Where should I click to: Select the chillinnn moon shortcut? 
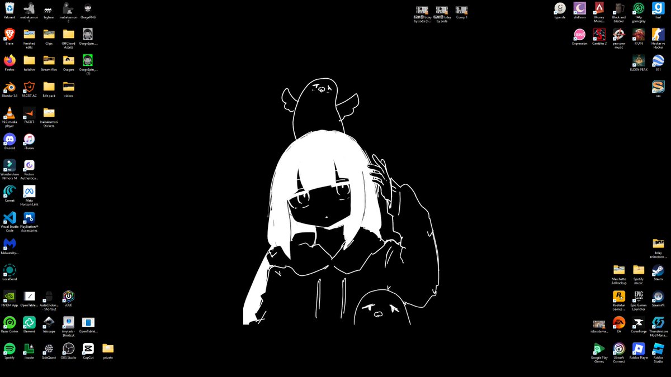point(579,8)
